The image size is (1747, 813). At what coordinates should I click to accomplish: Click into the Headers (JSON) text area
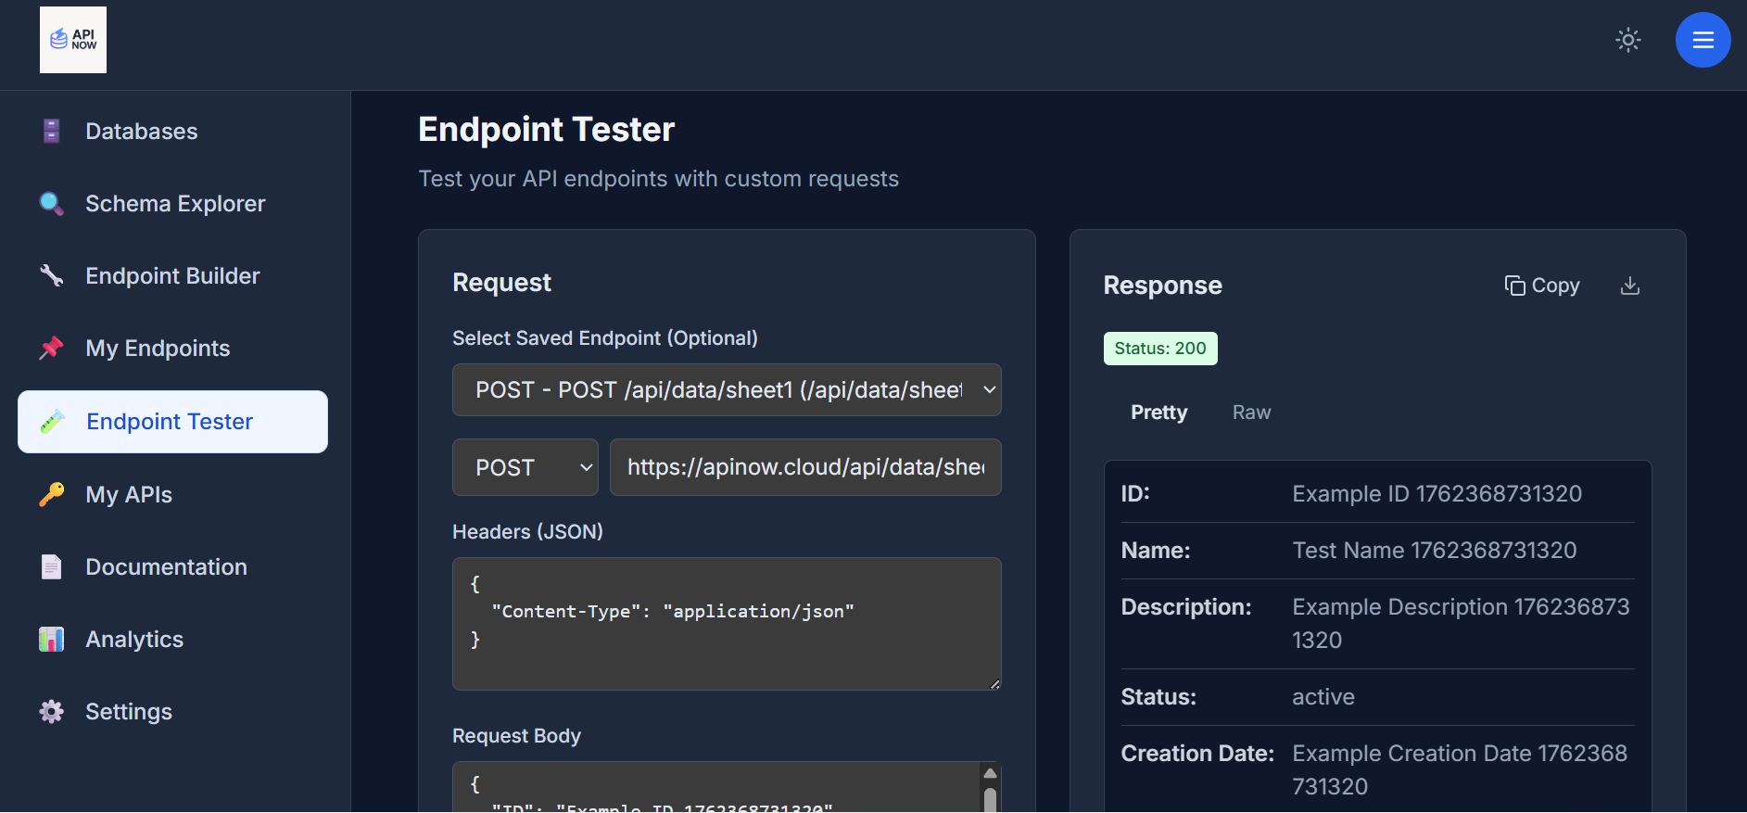click(x=727, y=624)
